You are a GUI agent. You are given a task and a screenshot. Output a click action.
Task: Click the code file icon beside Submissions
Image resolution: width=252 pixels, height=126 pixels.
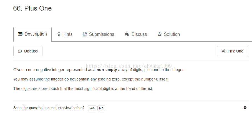tap(85, 34)
